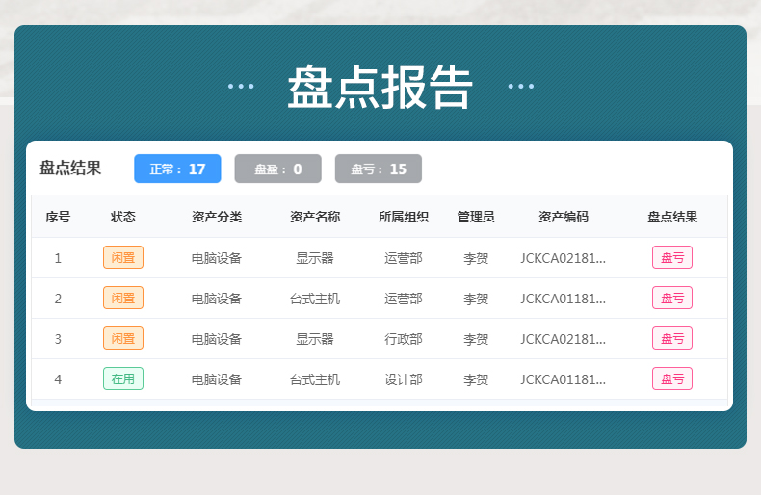Click the 盘亏 result tag in row 1
Viewport: 761px width, 495px height.
coord(672,258)
